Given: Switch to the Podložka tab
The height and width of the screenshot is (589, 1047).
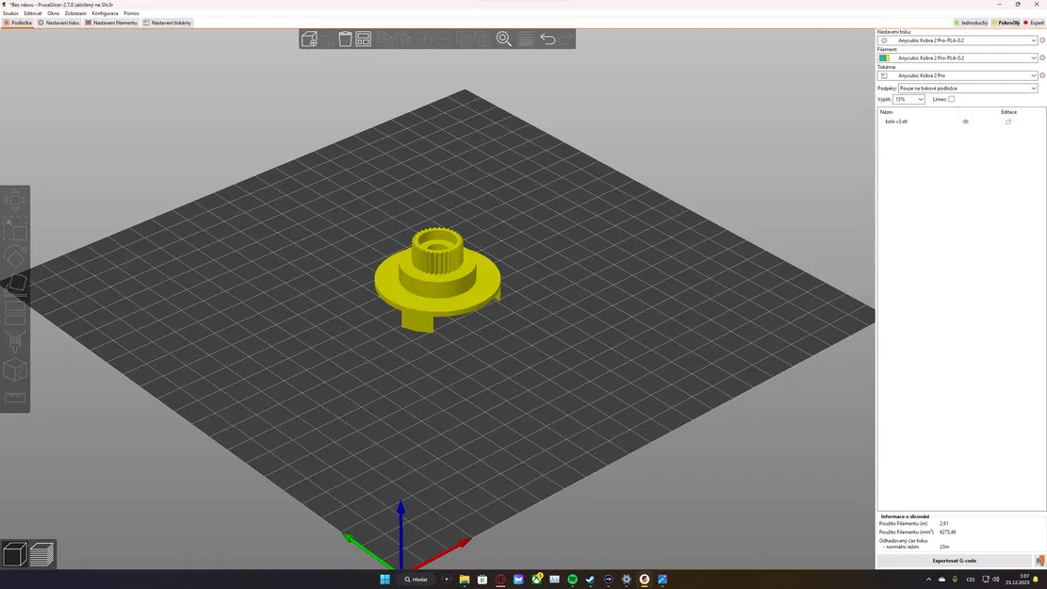Looking at the screenshot, I should coord(17,23).
